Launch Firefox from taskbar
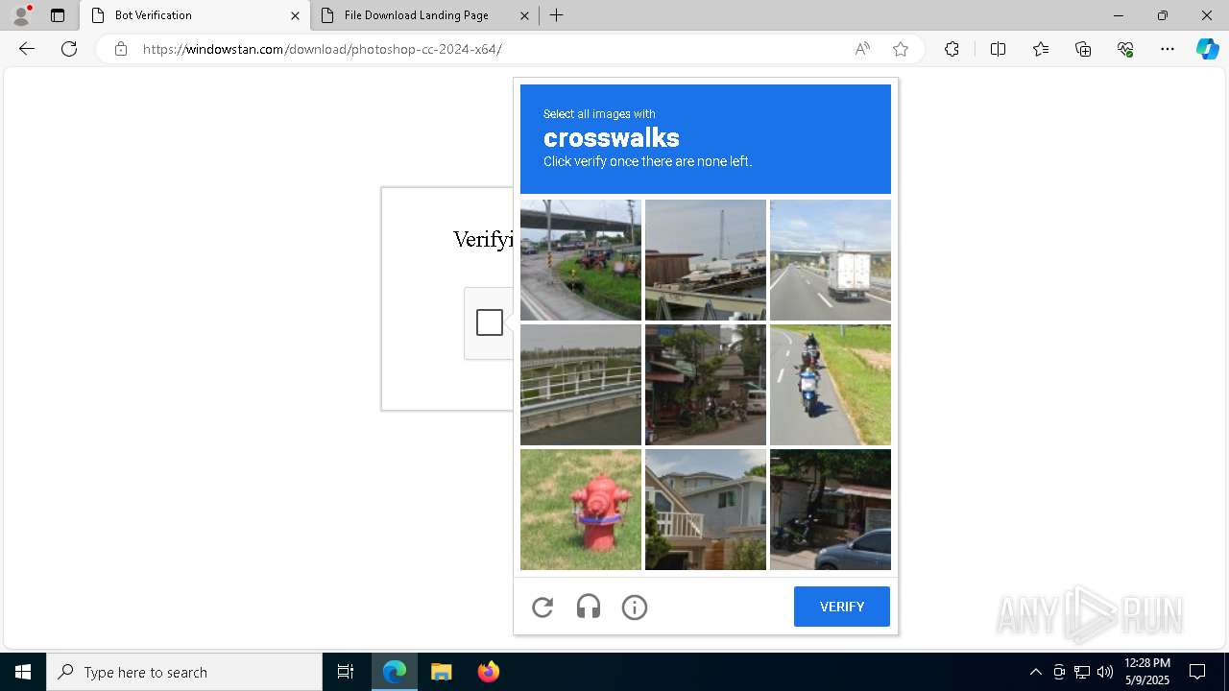This screenshot has width=1229, height=691. (x=488, y=672)
